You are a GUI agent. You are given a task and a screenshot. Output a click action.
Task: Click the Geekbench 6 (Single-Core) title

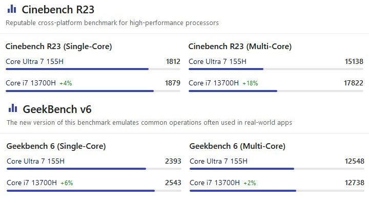56,146
